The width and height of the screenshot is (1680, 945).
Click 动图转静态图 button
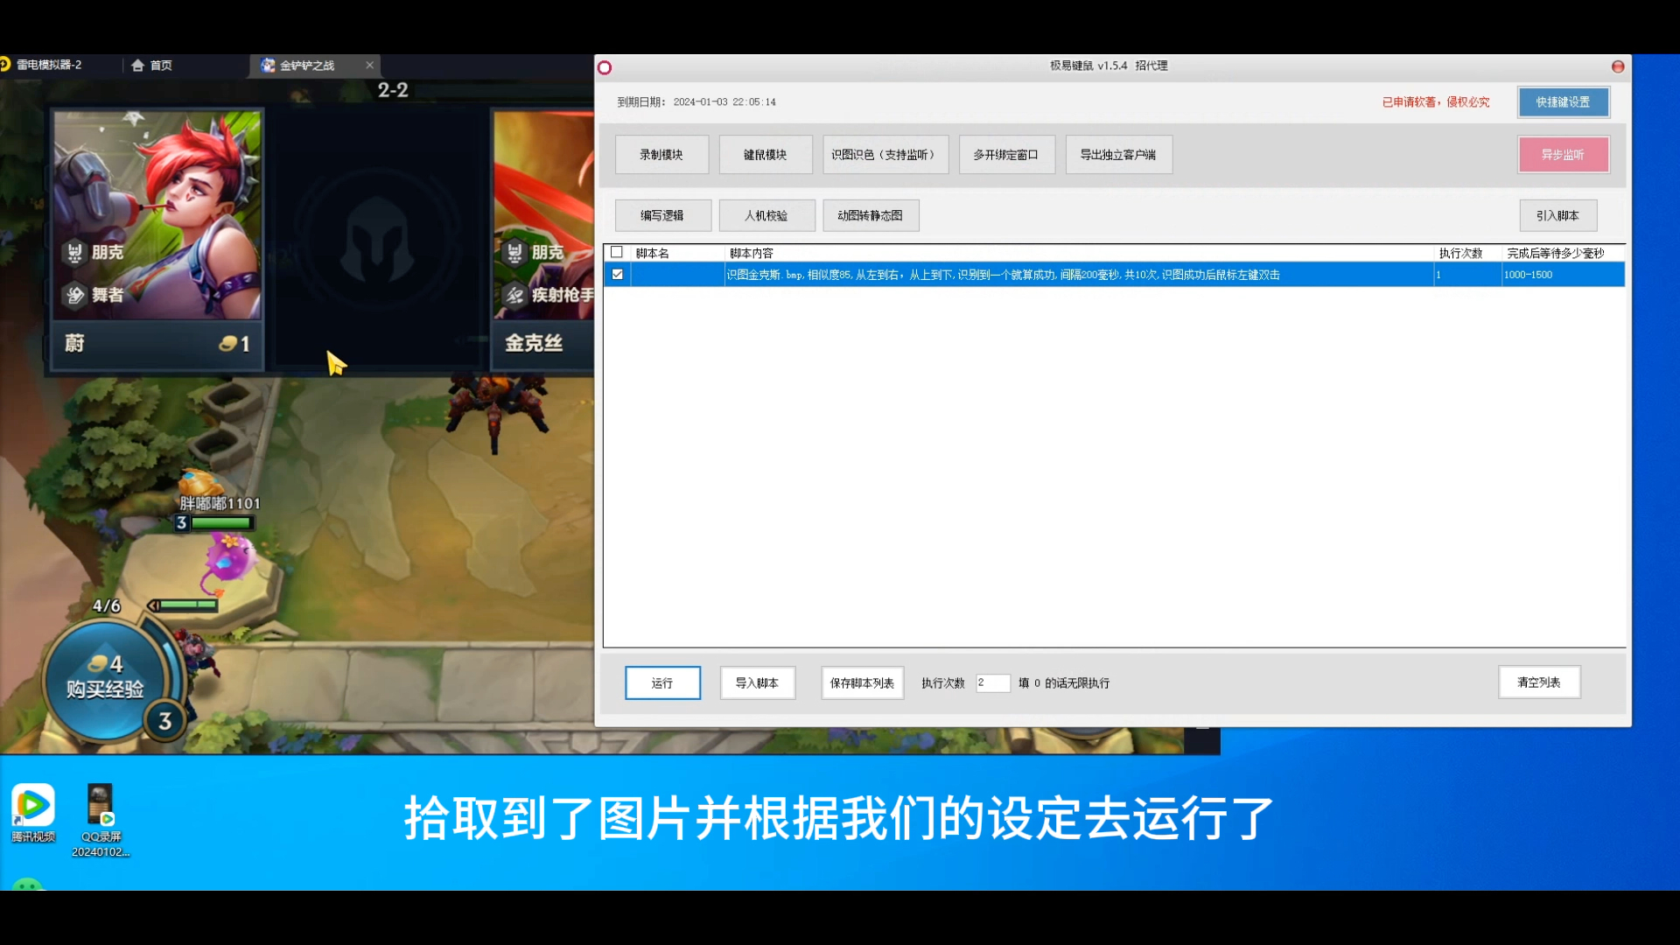[871, 215]
